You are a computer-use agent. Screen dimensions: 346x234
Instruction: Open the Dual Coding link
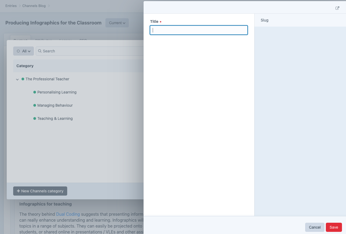pyautogui.click(x=67, y=214)
